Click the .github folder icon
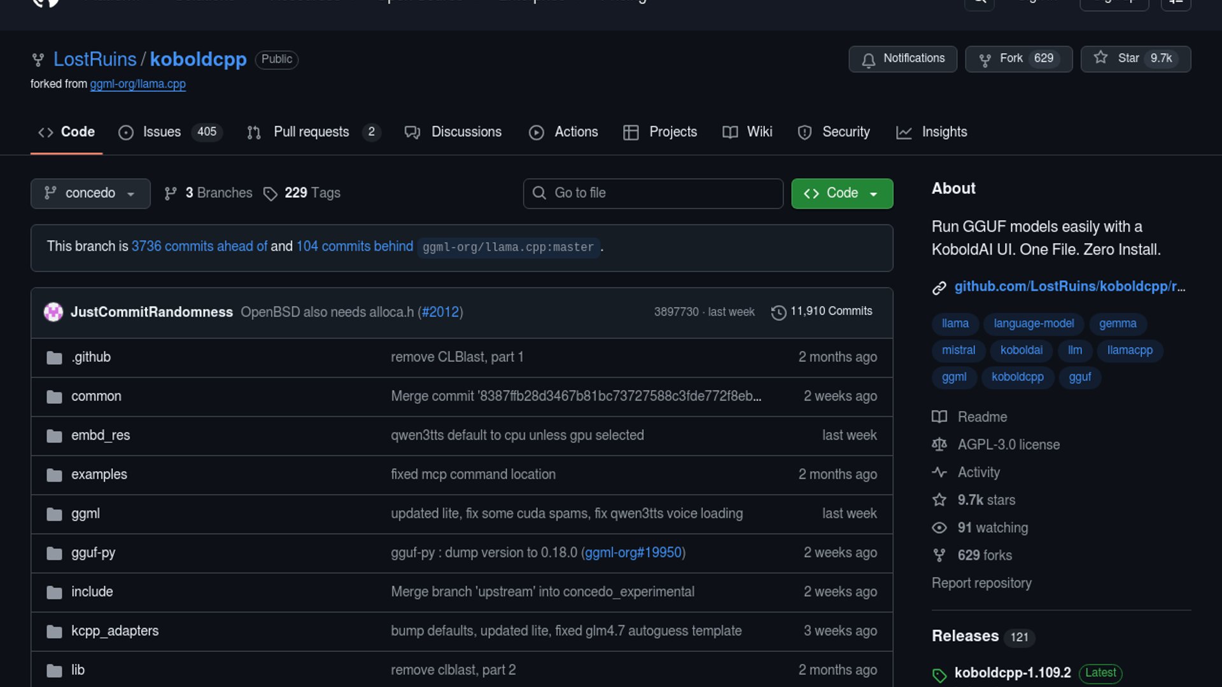Image resolution: width=1222 pixels, height=687 pixels. tap(54, 357)
